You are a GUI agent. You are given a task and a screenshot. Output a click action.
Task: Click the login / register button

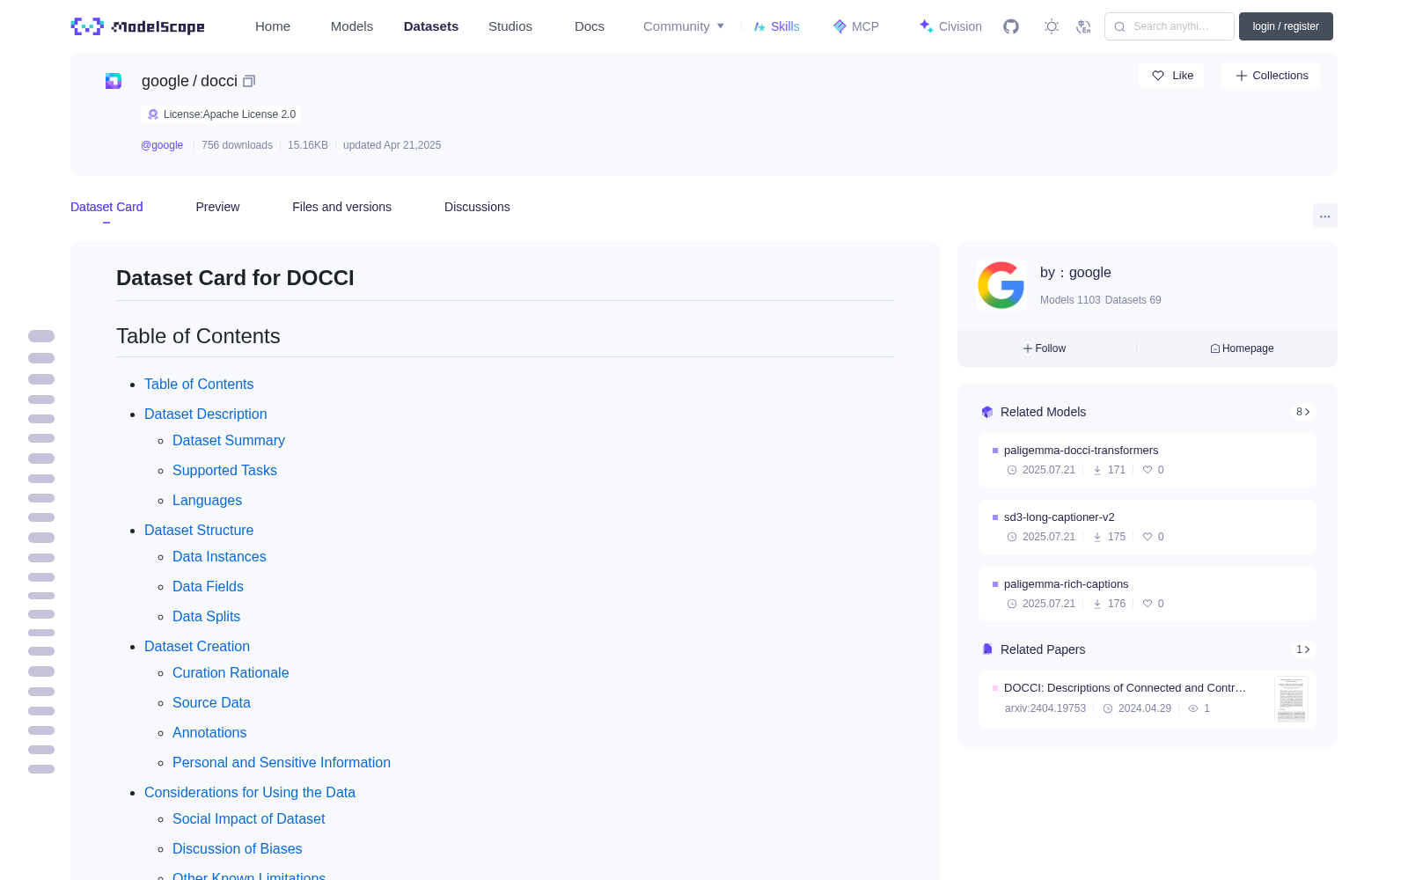(1286, 26)
